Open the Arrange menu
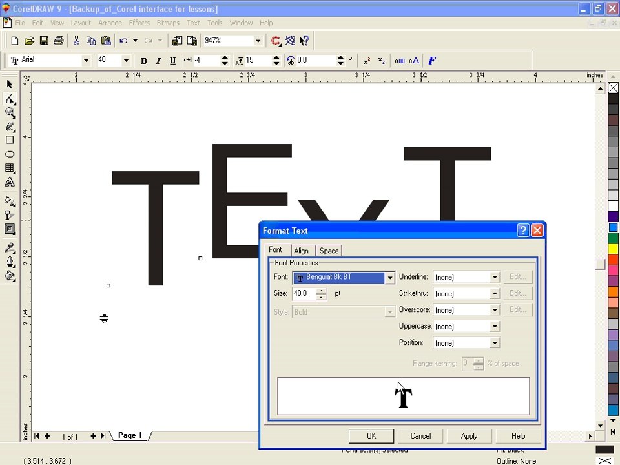 click(110, 23)
